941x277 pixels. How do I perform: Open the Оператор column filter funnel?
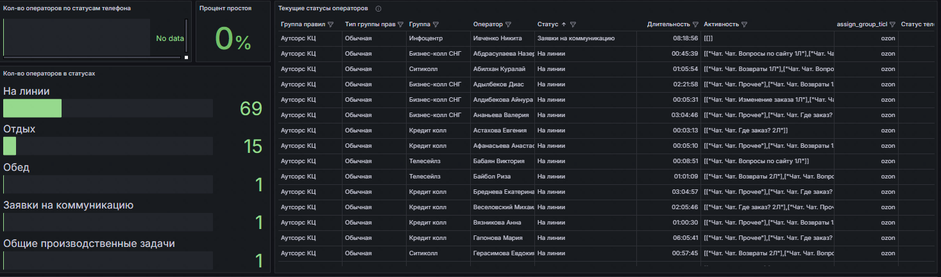pyautogui.click(x=508, y=24)
